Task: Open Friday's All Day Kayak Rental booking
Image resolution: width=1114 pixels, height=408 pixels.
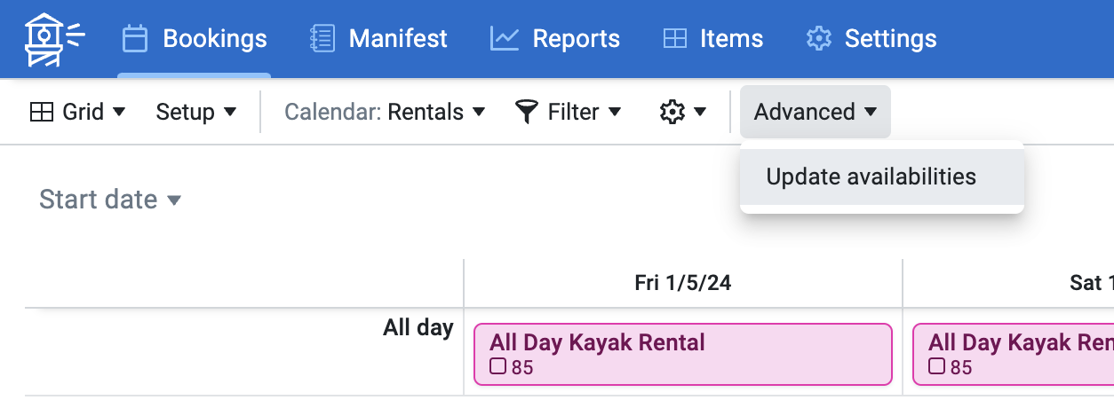Action: click(x=682, y=354)
